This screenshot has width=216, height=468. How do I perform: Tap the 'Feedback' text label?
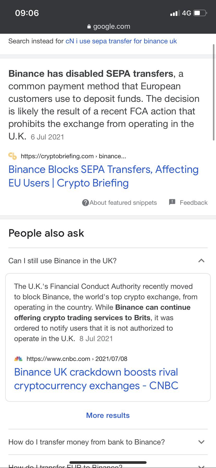pyautogui.click(x=194, y=203)
